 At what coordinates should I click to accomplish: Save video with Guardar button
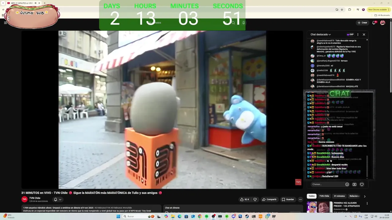(x=288, y=200)
